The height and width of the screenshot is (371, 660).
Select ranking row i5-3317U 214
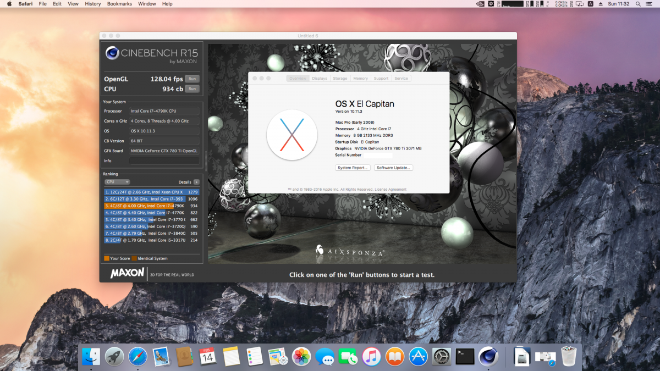point(151,240)
